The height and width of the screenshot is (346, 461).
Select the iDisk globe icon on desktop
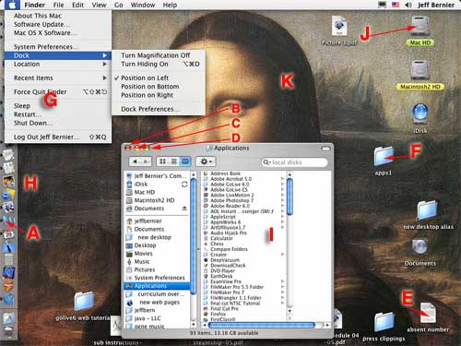click(x=420, y=114)
